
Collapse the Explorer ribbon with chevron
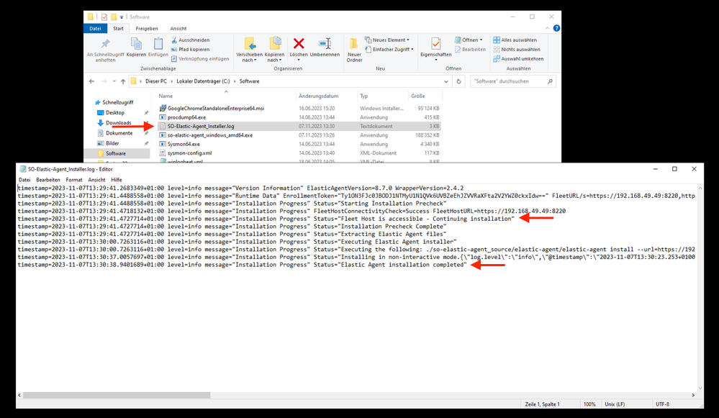point(547,28)
